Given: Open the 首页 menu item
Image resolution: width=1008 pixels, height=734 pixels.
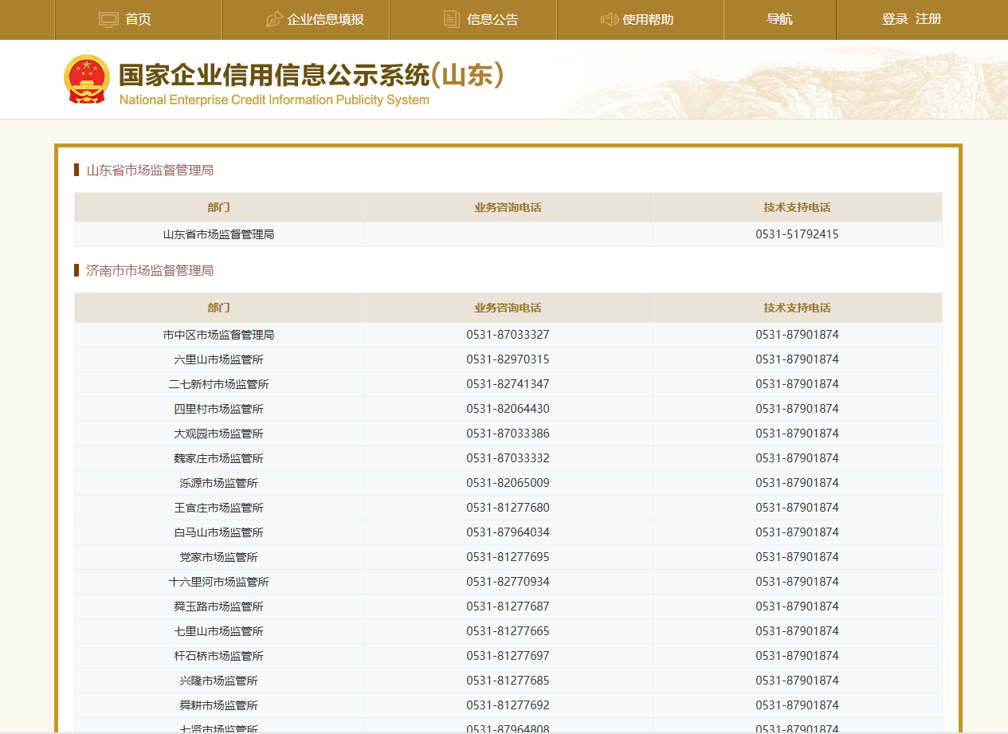Looking at the screenshot, I should 138,19.
